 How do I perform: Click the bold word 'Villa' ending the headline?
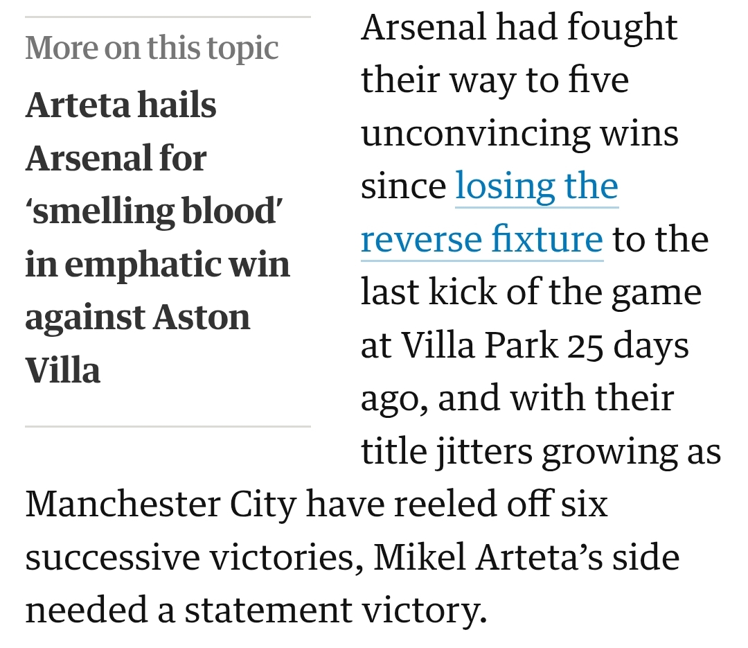pyautogui.click(x=63, y=369)
